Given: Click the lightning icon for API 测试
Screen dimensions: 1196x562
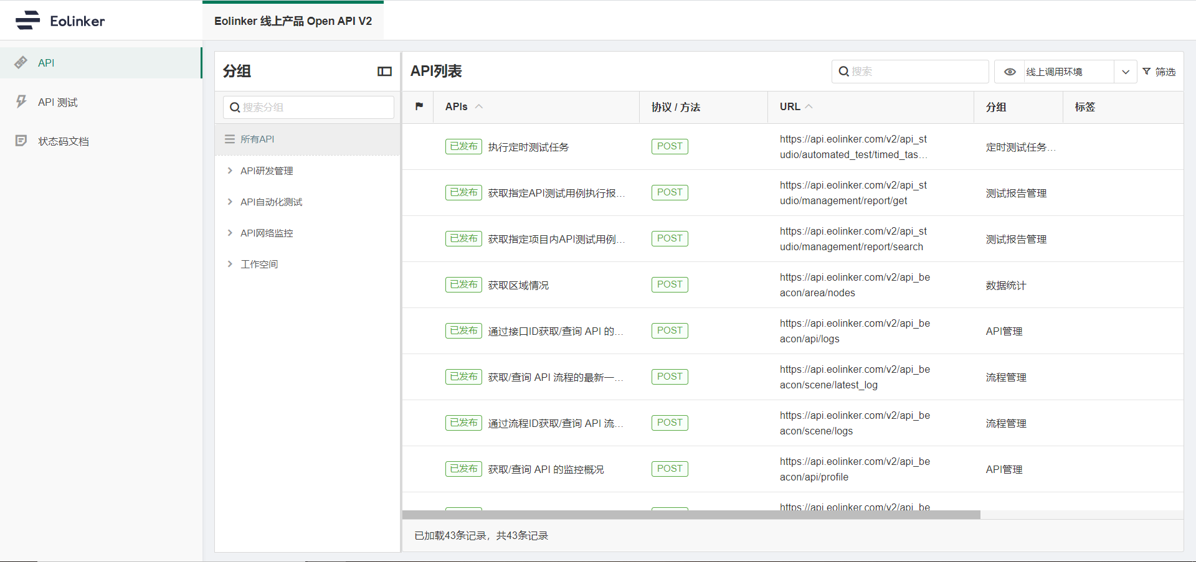Looking at the screenshot, I should (21, 101).
